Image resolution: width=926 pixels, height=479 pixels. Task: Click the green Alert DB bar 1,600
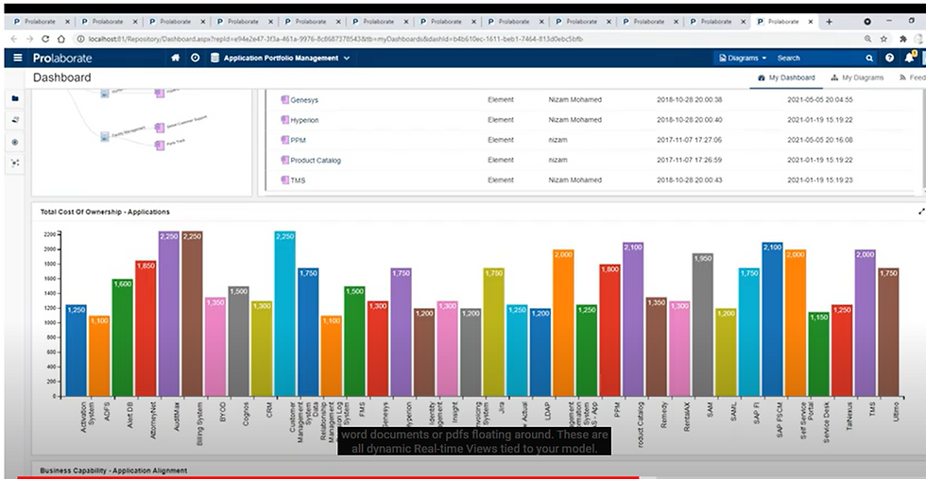(122, 338)
